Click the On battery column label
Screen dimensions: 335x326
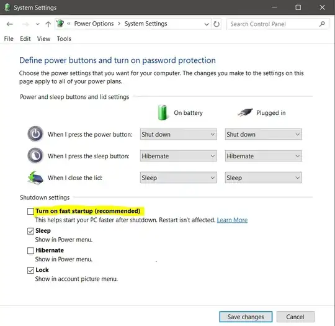tap(188, 113)
